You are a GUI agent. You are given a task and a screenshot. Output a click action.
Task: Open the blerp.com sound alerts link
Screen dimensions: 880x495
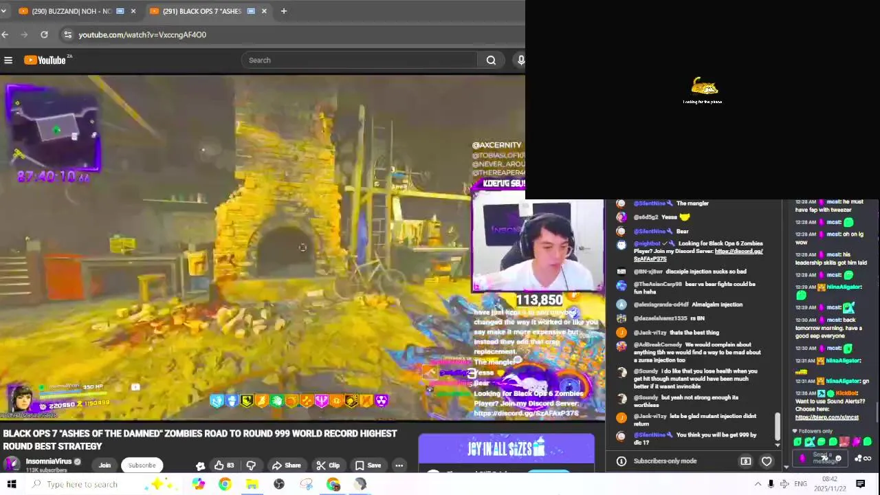click(x=826, y=417)
